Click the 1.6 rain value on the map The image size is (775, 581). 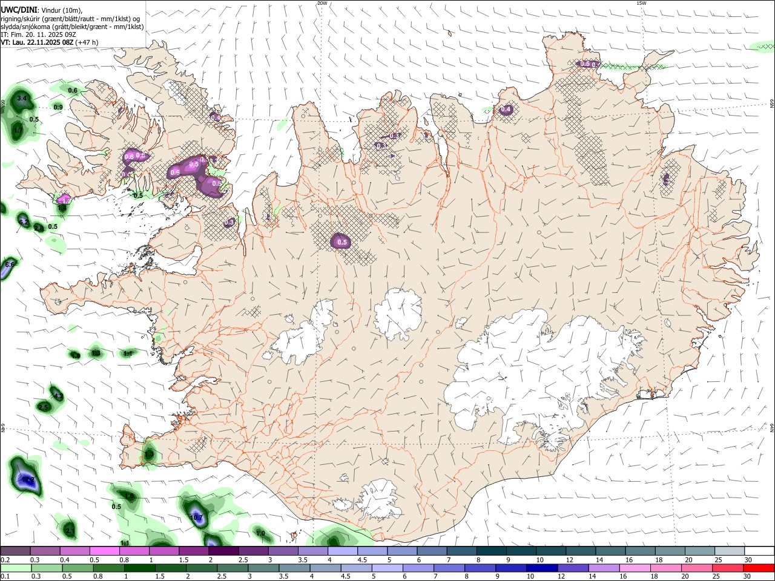(x=129, y=496)
